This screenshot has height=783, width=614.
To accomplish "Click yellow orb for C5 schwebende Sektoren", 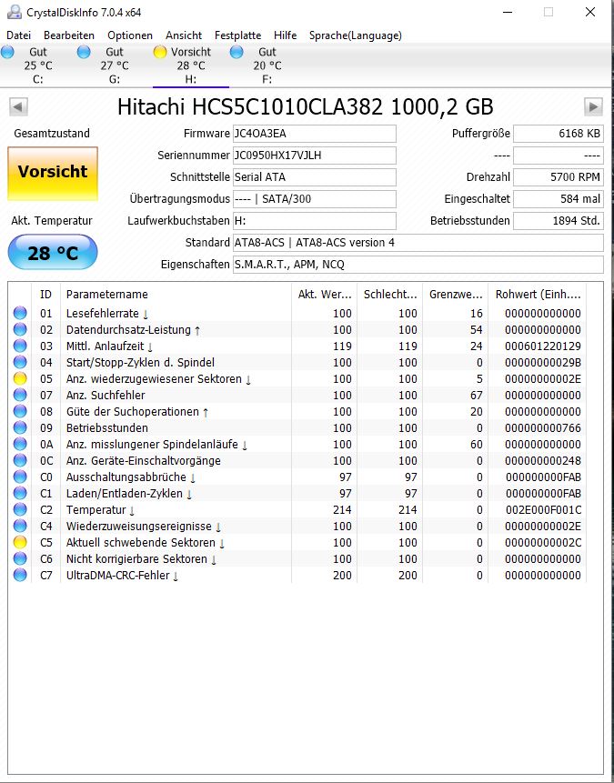I will (x=20, y=542).
